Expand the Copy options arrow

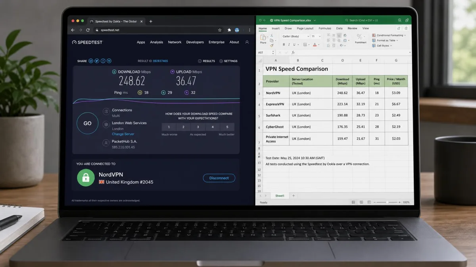[x=275, y=40]
